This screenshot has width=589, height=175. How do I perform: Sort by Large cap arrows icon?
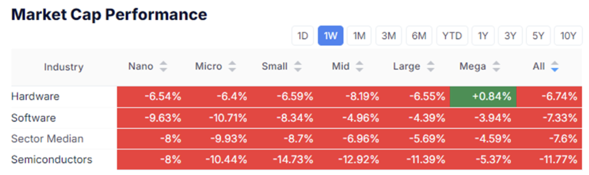tap(431, 67)
